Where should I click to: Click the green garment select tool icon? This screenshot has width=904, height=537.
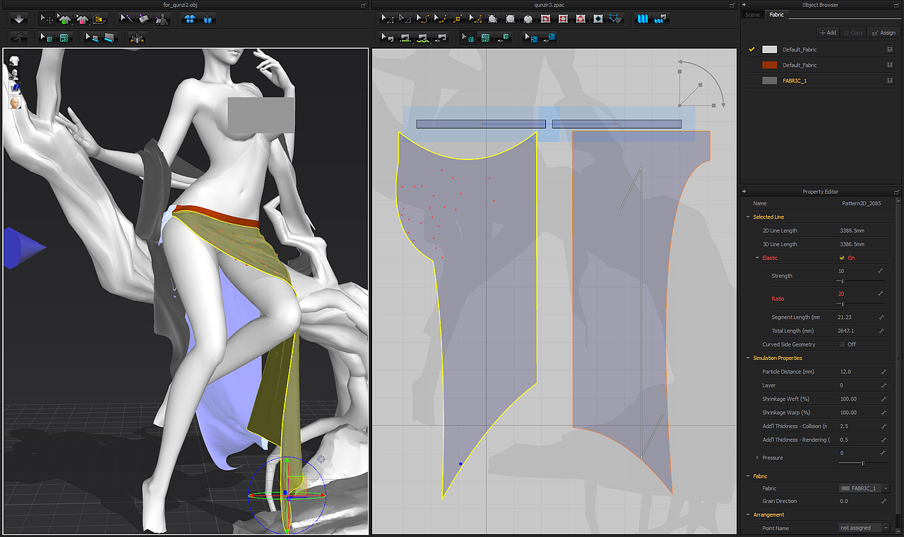click(64, 19)
